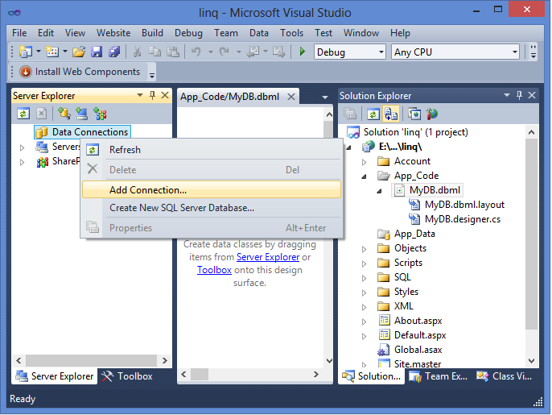The width and height of the screenshot is (552, 415).
Task: Choose Create New SQL Server Database...
Action: [211, 208]
